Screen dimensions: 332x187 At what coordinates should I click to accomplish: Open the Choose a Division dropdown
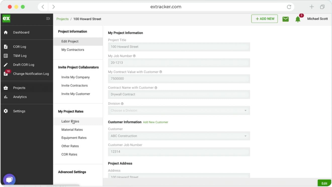pos(179,110)
